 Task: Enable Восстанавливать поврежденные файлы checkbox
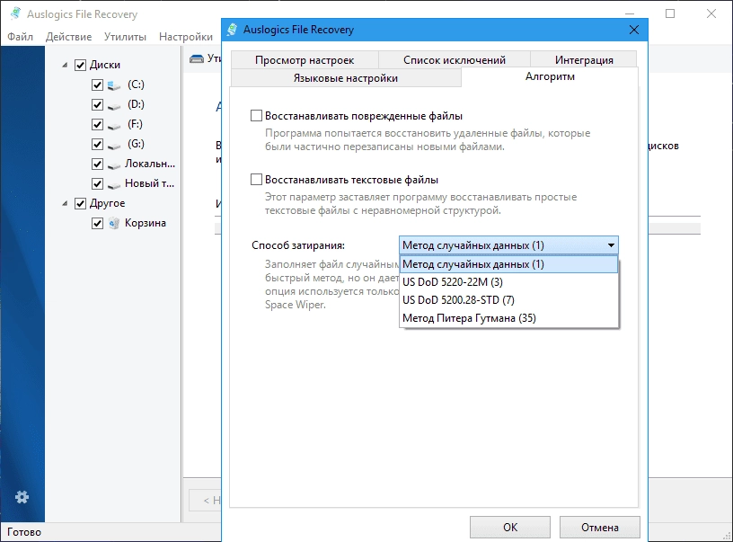(256, 116)
